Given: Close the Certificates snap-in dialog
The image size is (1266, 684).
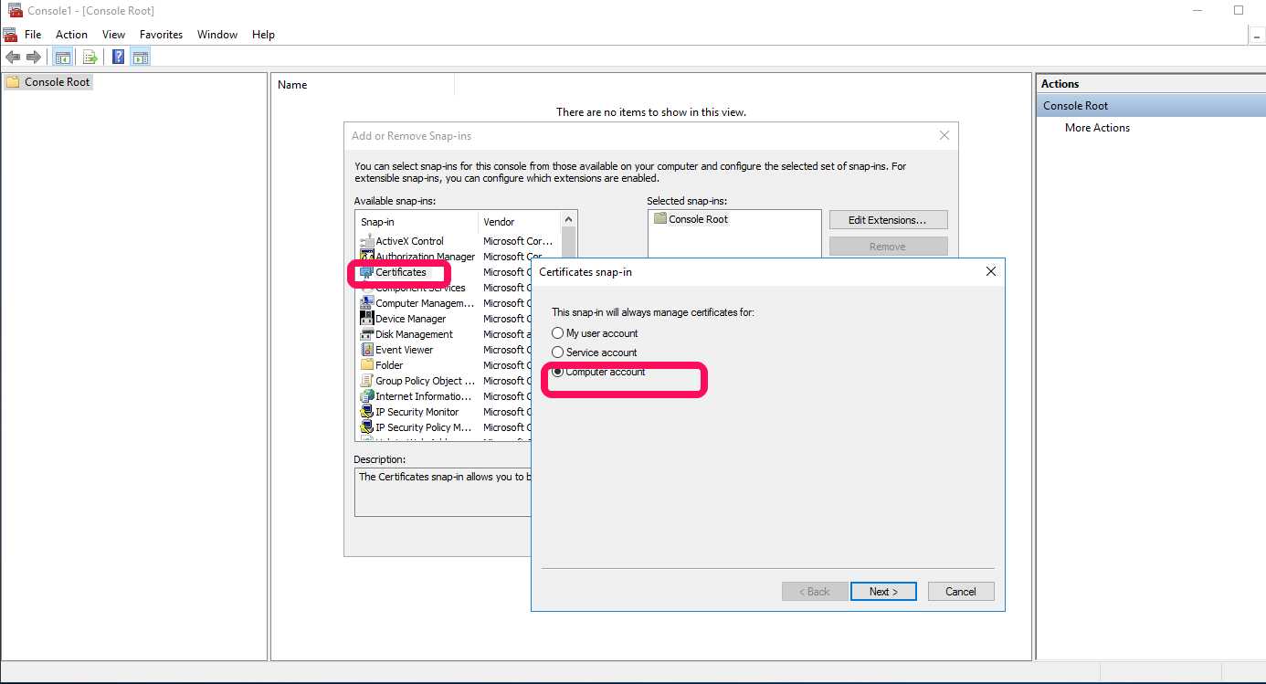Looking at the screenshot, I should (x=991, y=271).
